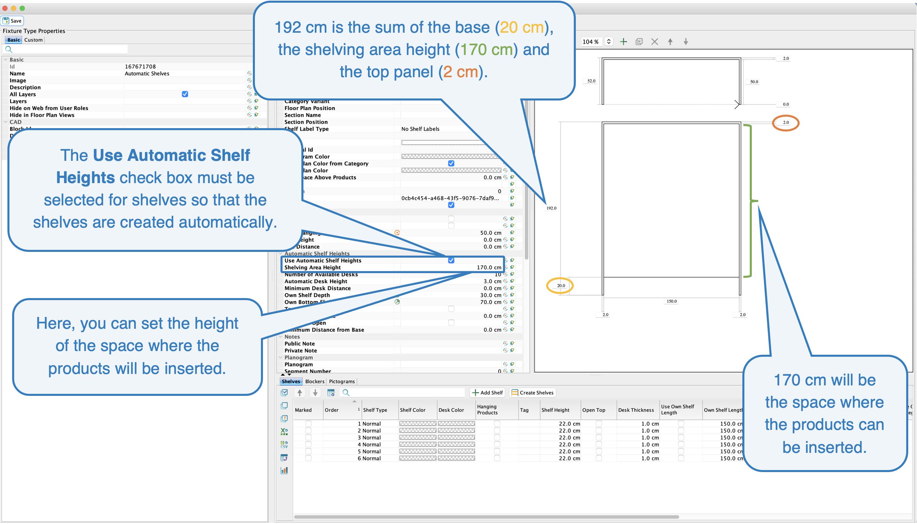Viewport: 917px width, 524px height.
Task: Click the zoom percentage field showing 104 %
Action: pos(592,42)
